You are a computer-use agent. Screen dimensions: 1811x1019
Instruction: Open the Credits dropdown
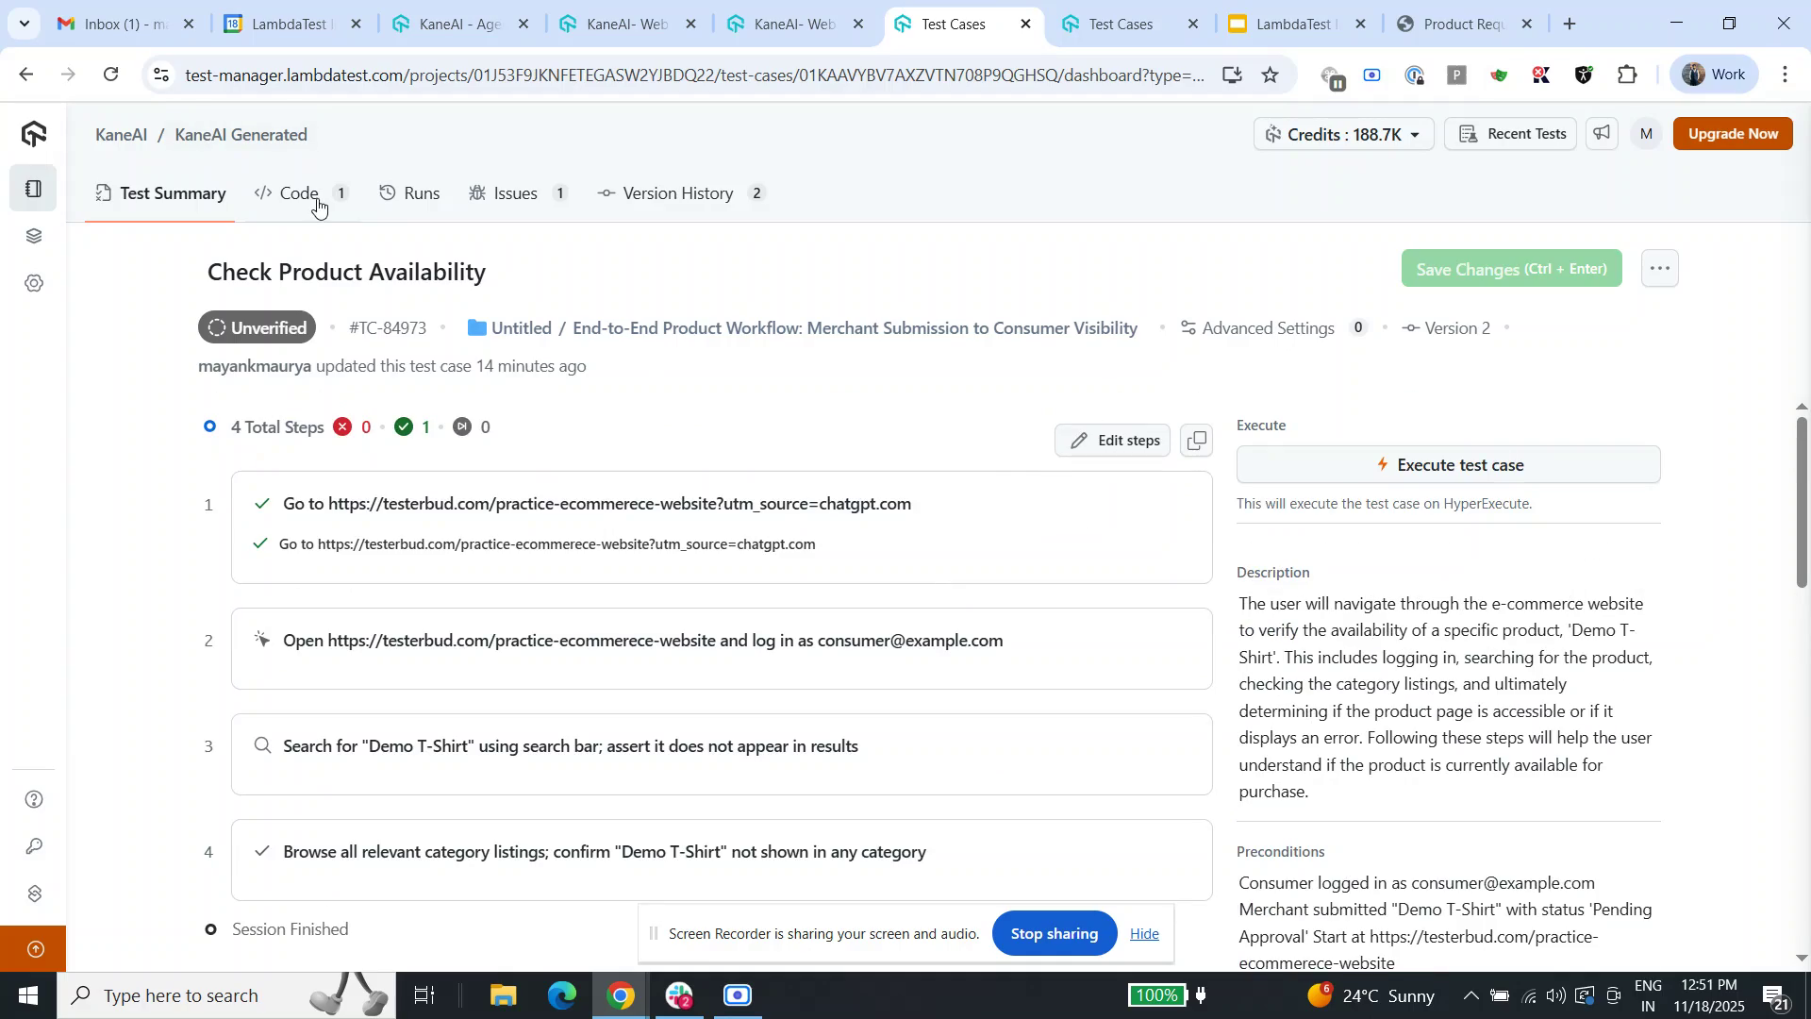[1341, 134]
